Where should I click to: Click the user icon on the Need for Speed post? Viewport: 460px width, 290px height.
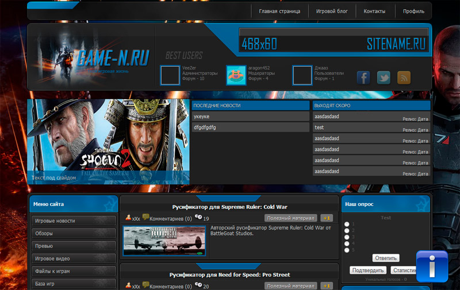[x=128, y=285]
